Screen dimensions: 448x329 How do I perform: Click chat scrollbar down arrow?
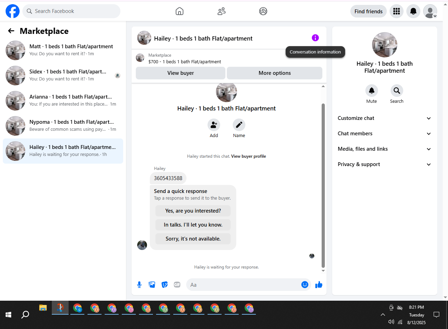coord(323,271)
